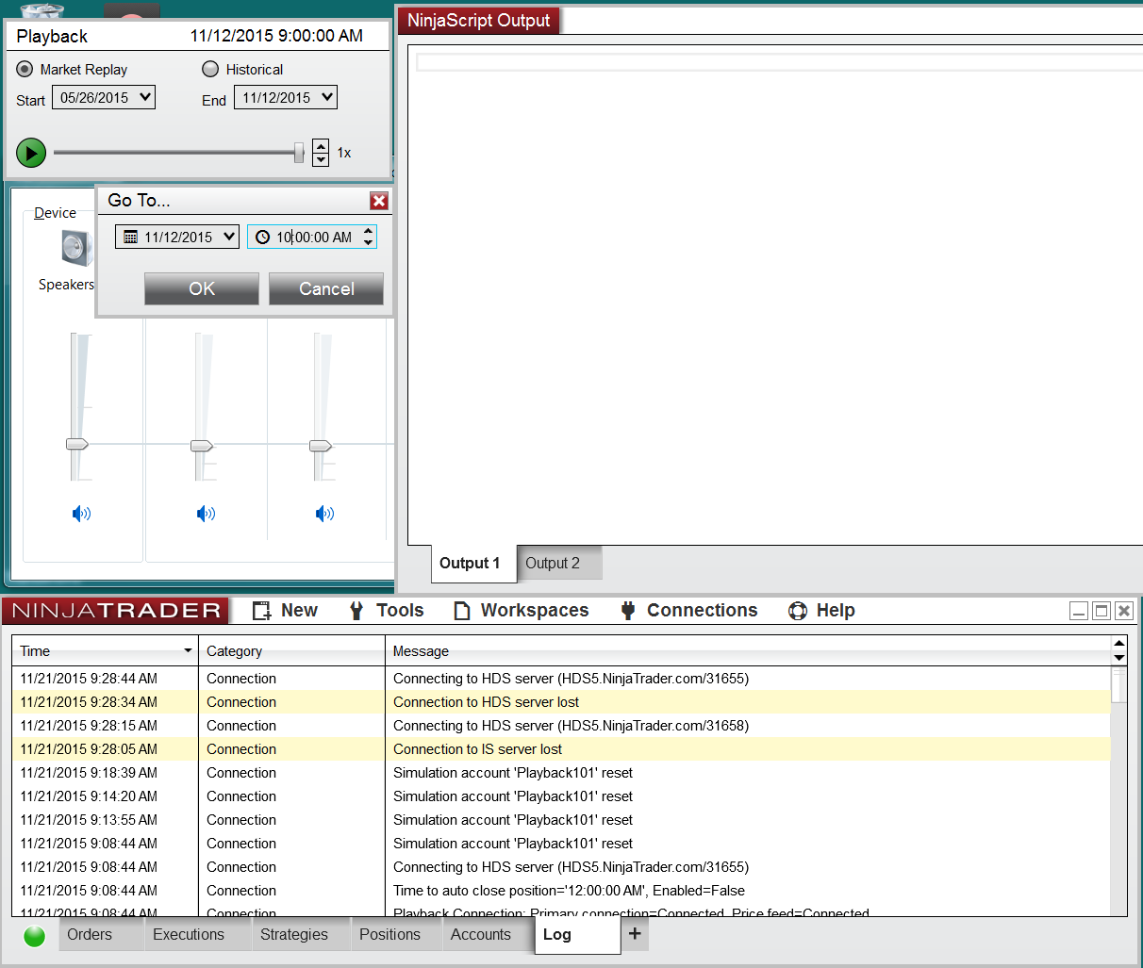Open the Recycle Bin desktop icon

click(41, 10)
